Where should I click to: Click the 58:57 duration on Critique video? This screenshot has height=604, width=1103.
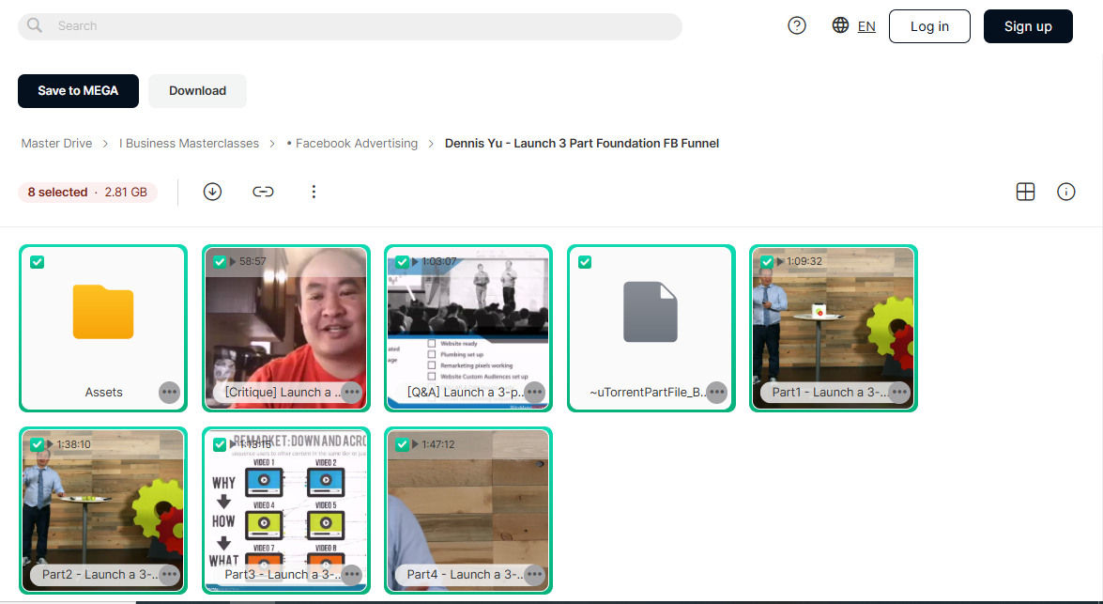coord(253,261)
